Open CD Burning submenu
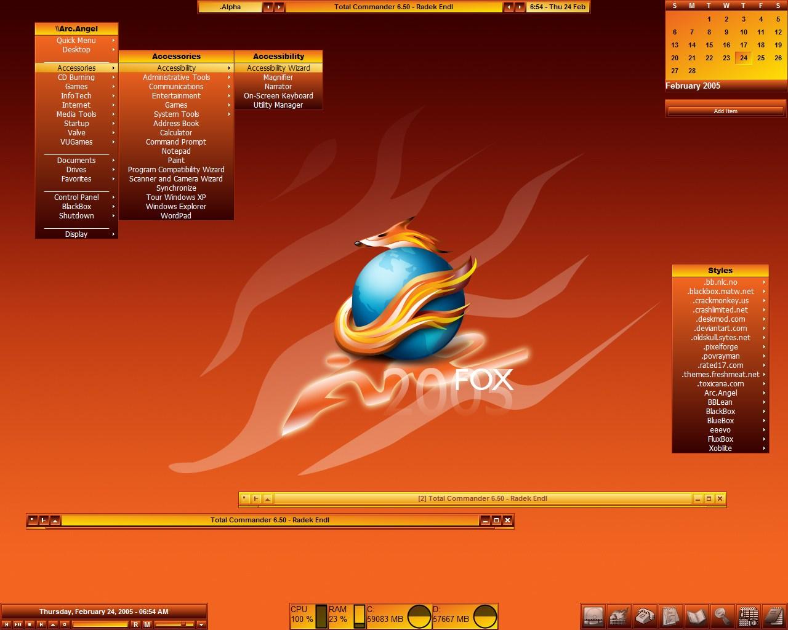Viewport: 788px width, 630px height. pyautogui.click(x=76, y=78)
